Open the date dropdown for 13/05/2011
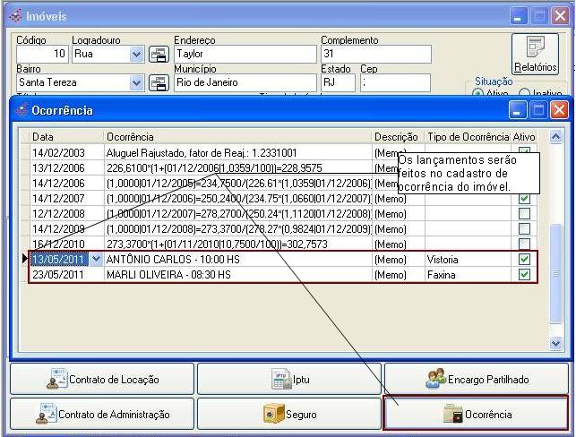Viewport: 576px width, 437px height. [x=96, y=260]
